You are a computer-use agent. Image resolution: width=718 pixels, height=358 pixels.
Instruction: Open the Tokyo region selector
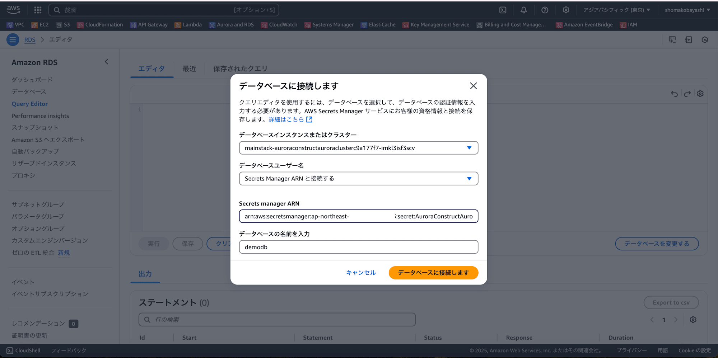tap(616, 10)
